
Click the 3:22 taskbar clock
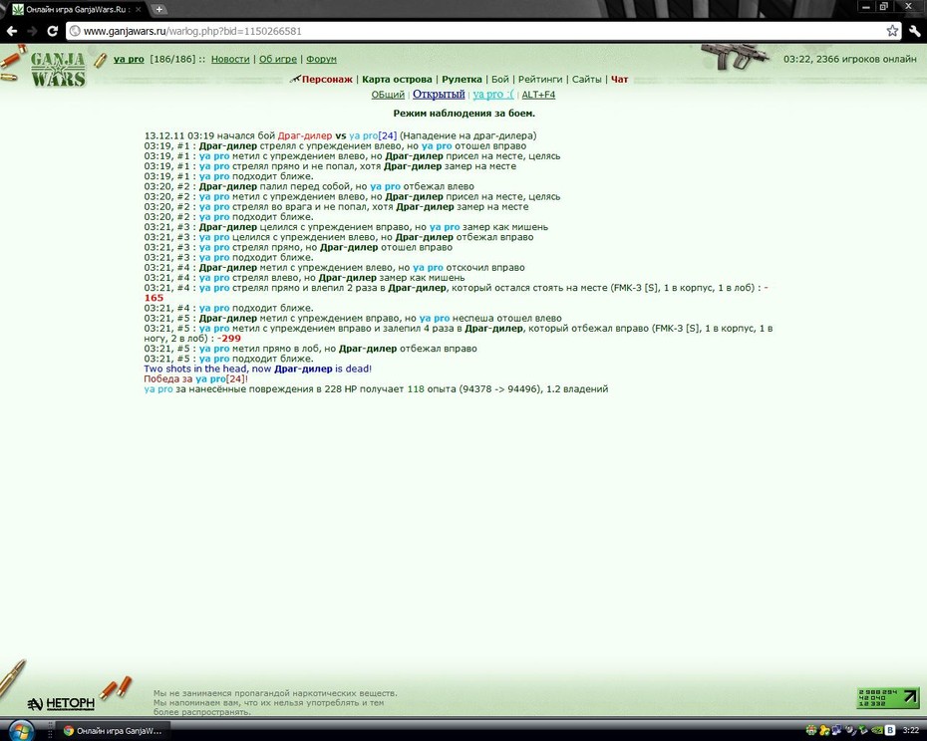(911, 731)
